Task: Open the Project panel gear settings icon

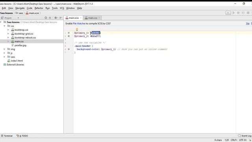Action: pos(56,18)
